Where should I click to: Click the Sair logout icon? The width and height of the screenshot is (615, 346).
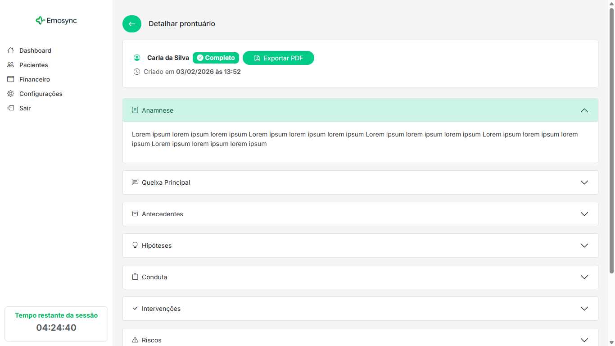[11, 108]
